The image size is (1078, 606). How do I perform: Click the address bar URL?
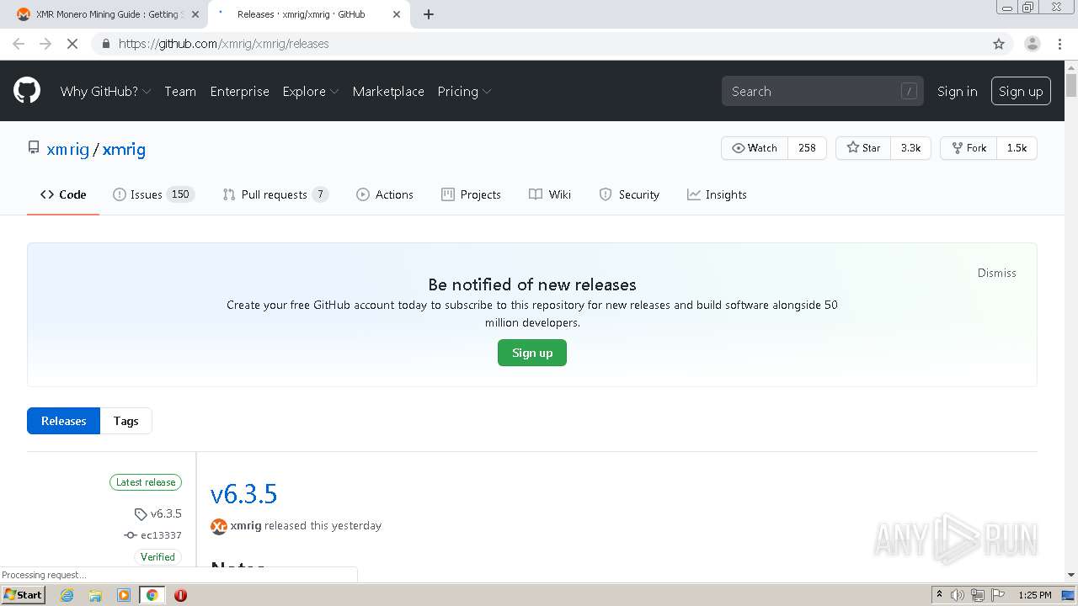click(x=224, y=44)
